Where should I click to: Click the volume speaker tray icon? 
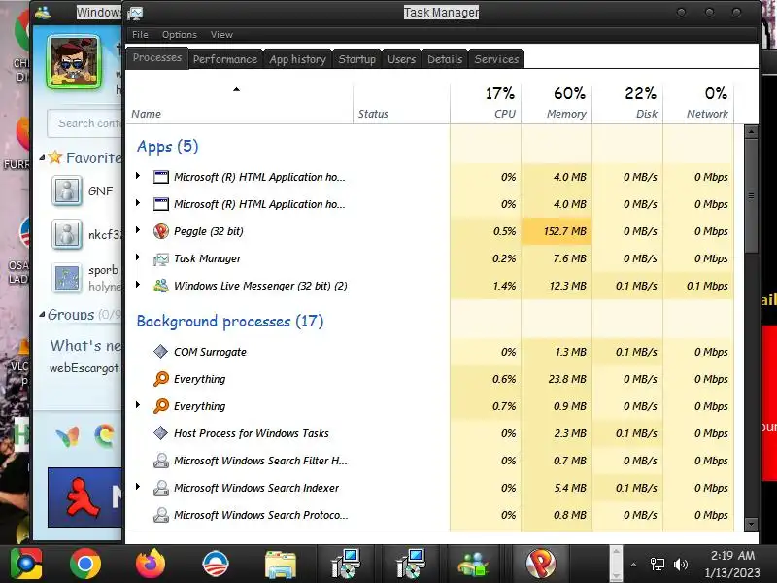pyautogui.click(x=681, y=565)
